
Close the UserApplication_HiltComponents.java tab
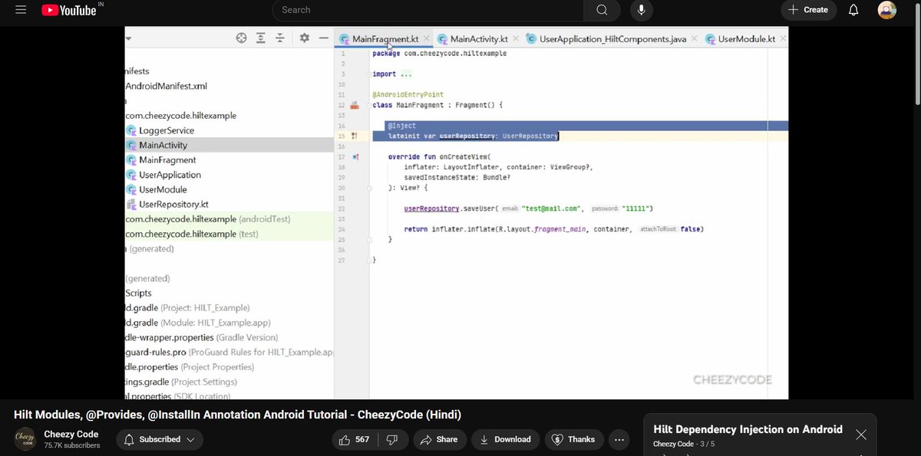pyautogui.click(x=694, y=38)
